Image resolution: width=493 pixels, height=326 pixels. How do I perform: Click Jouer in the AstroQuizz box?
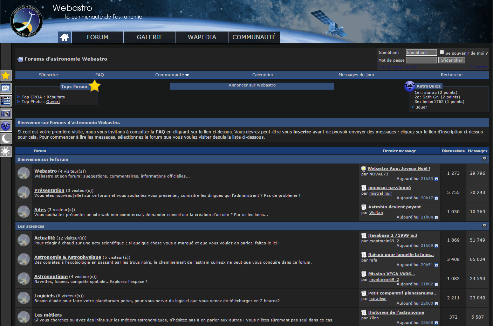click(x=422, y=107)
